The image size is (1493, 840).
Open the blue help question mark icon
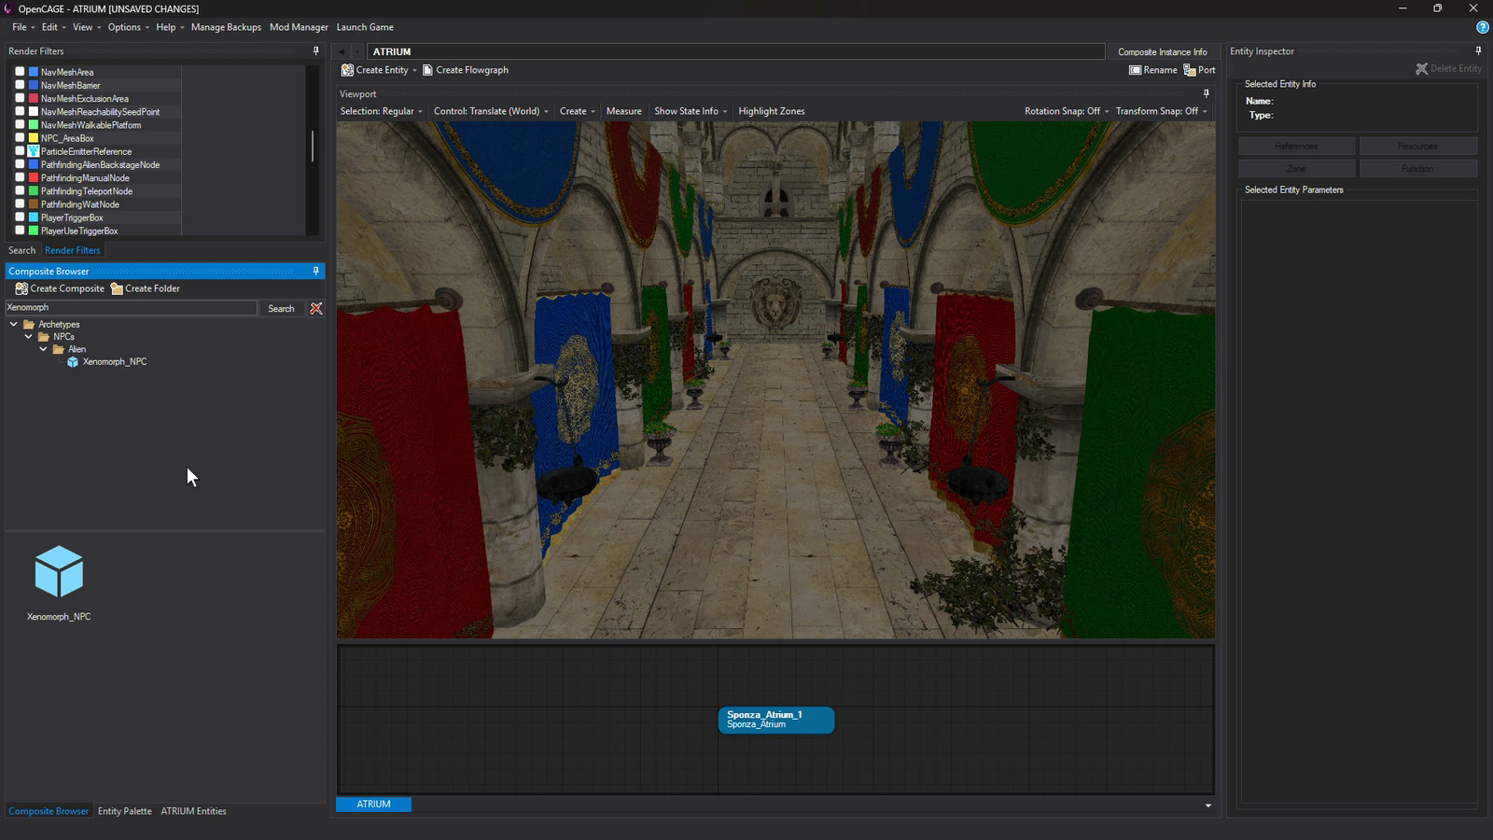point(1482,27)
